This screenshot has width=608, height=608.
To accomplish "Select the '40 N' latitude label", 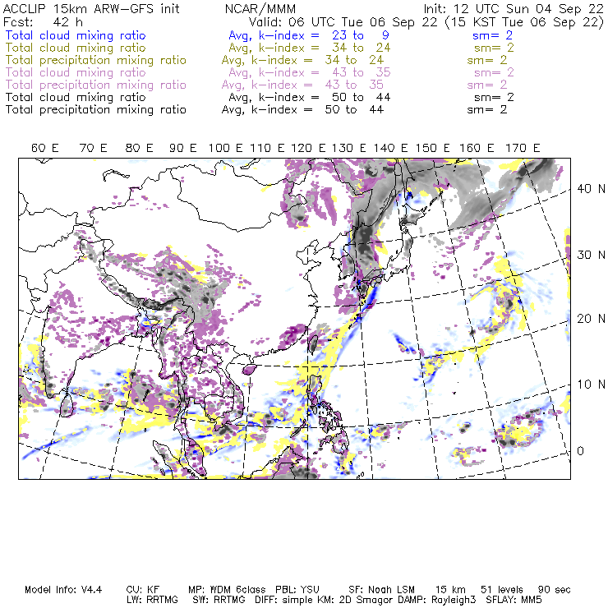I will [591, 189].
